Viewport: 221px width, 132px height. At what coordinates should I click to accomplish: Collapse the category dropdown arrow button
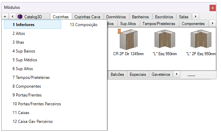tap(5, 16)
